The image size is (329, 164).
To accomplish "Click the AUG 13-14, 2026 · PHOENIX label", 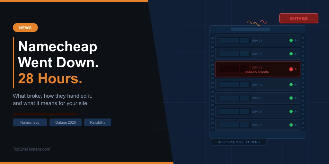I will tap(239, 142).
